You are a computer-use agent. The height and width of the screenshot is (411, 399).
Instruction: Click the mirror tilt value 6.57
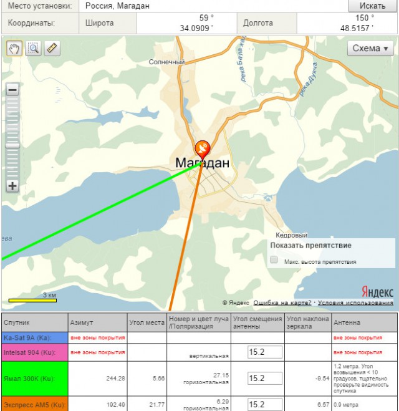324,405
